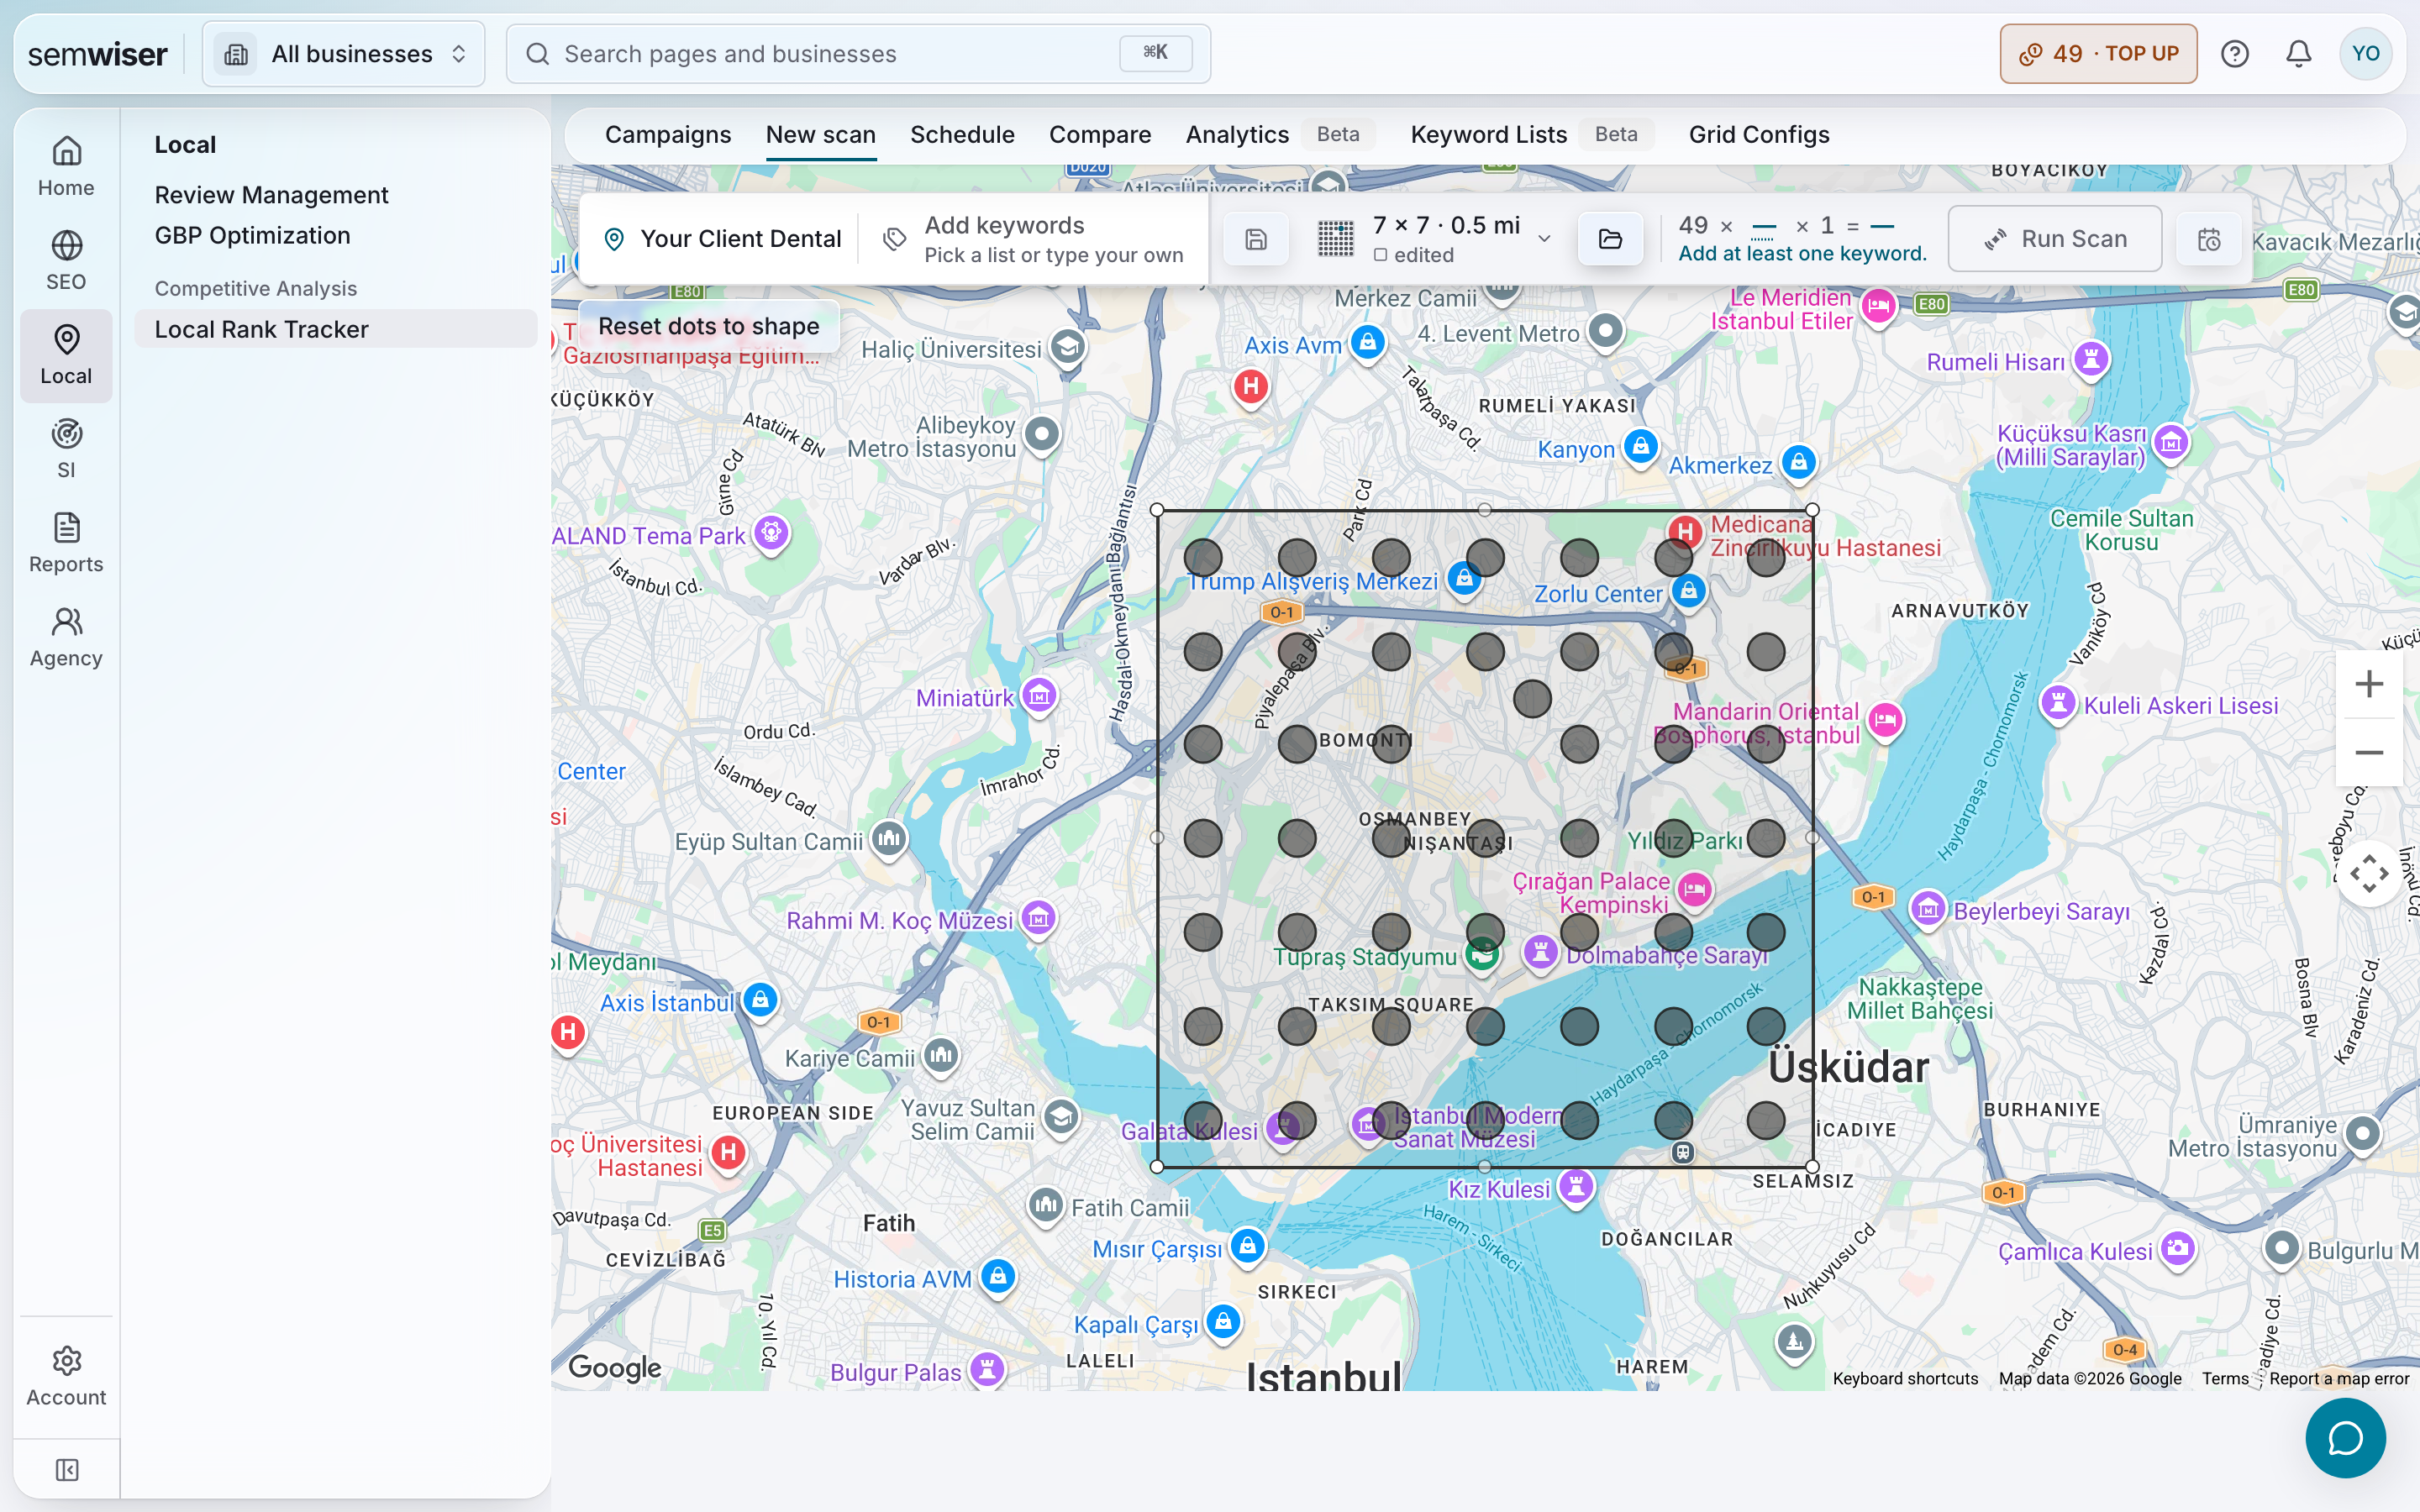Image resolution: width=2420 pixels, height=1512 pixels.
Task: Open the YO user avatar menu
Action: (x=2365, y=54)
